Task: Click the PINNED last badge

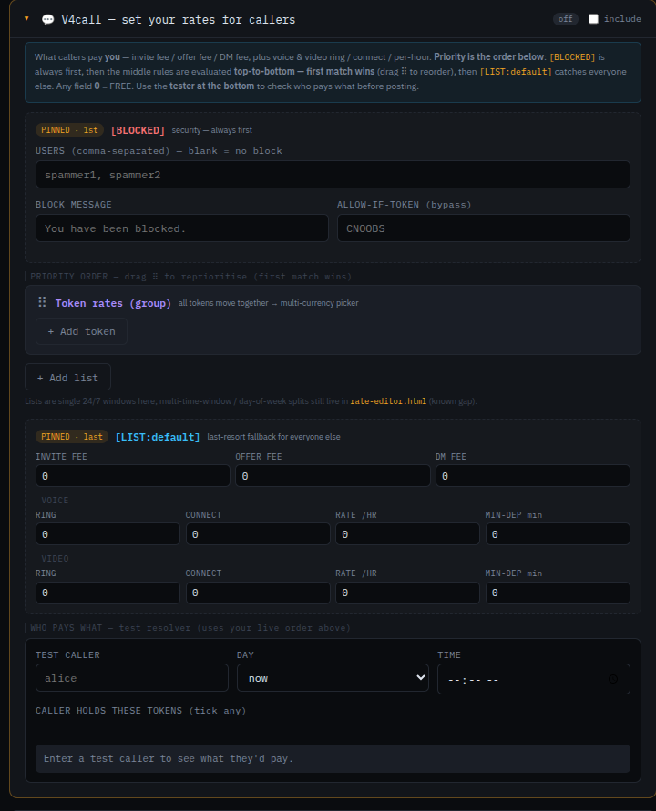Action: click(72, 437)
